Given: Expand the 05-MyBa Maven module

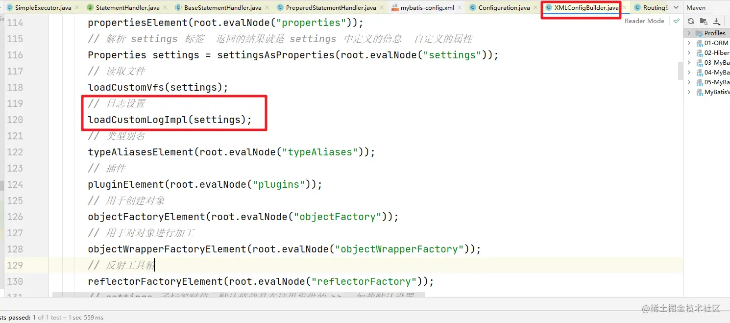Looking at the screenshot, I should (x=689, y=82).
